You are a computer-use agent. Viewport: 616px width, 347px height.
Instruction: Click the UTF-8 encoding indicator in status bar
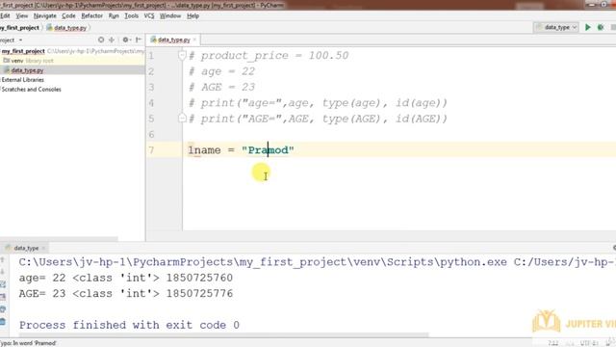pos(589,343)
